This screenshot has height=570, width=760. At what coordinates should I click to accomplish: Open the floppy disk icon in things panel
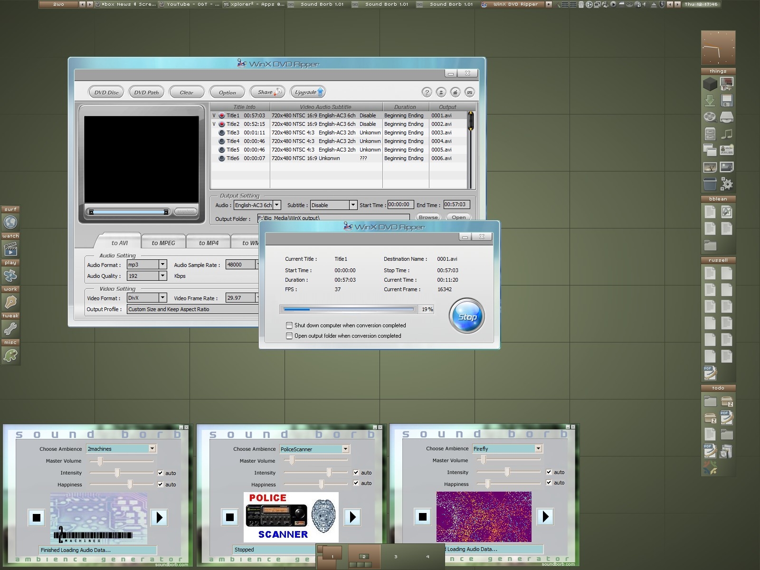(x=727, y=101)
